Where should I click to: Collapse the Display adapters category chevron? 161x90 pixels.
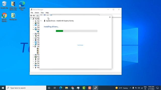[x=33, y=29]
